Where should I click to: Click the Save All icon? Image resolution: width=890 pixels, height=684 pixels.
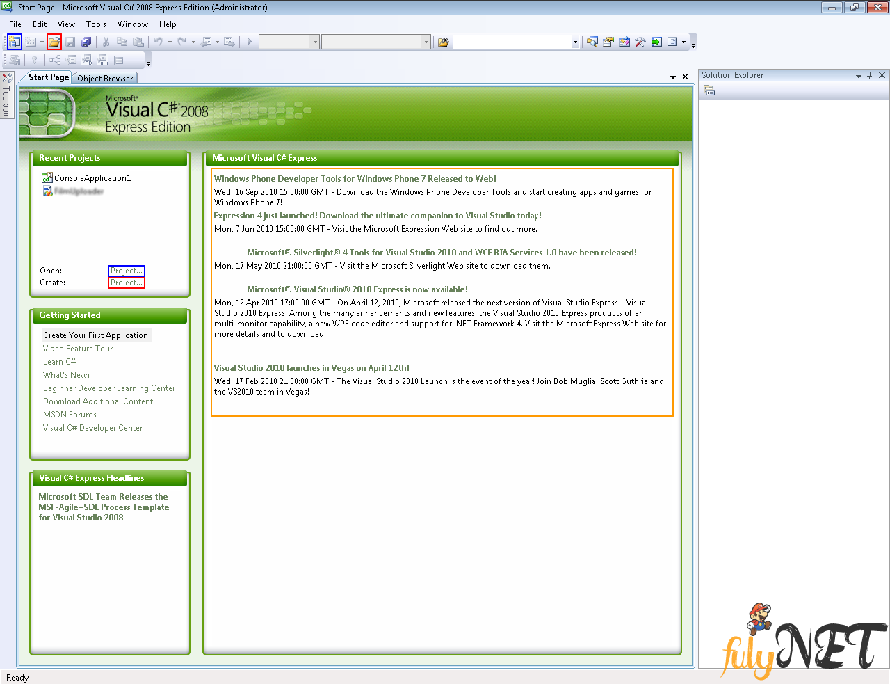tap(86, 42)
